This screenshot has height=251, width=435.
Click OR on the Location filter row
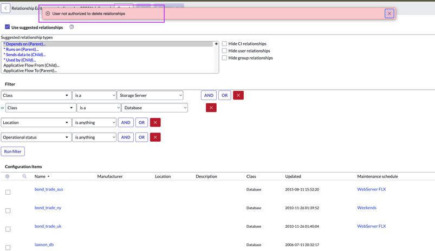(x=141, y=122)
